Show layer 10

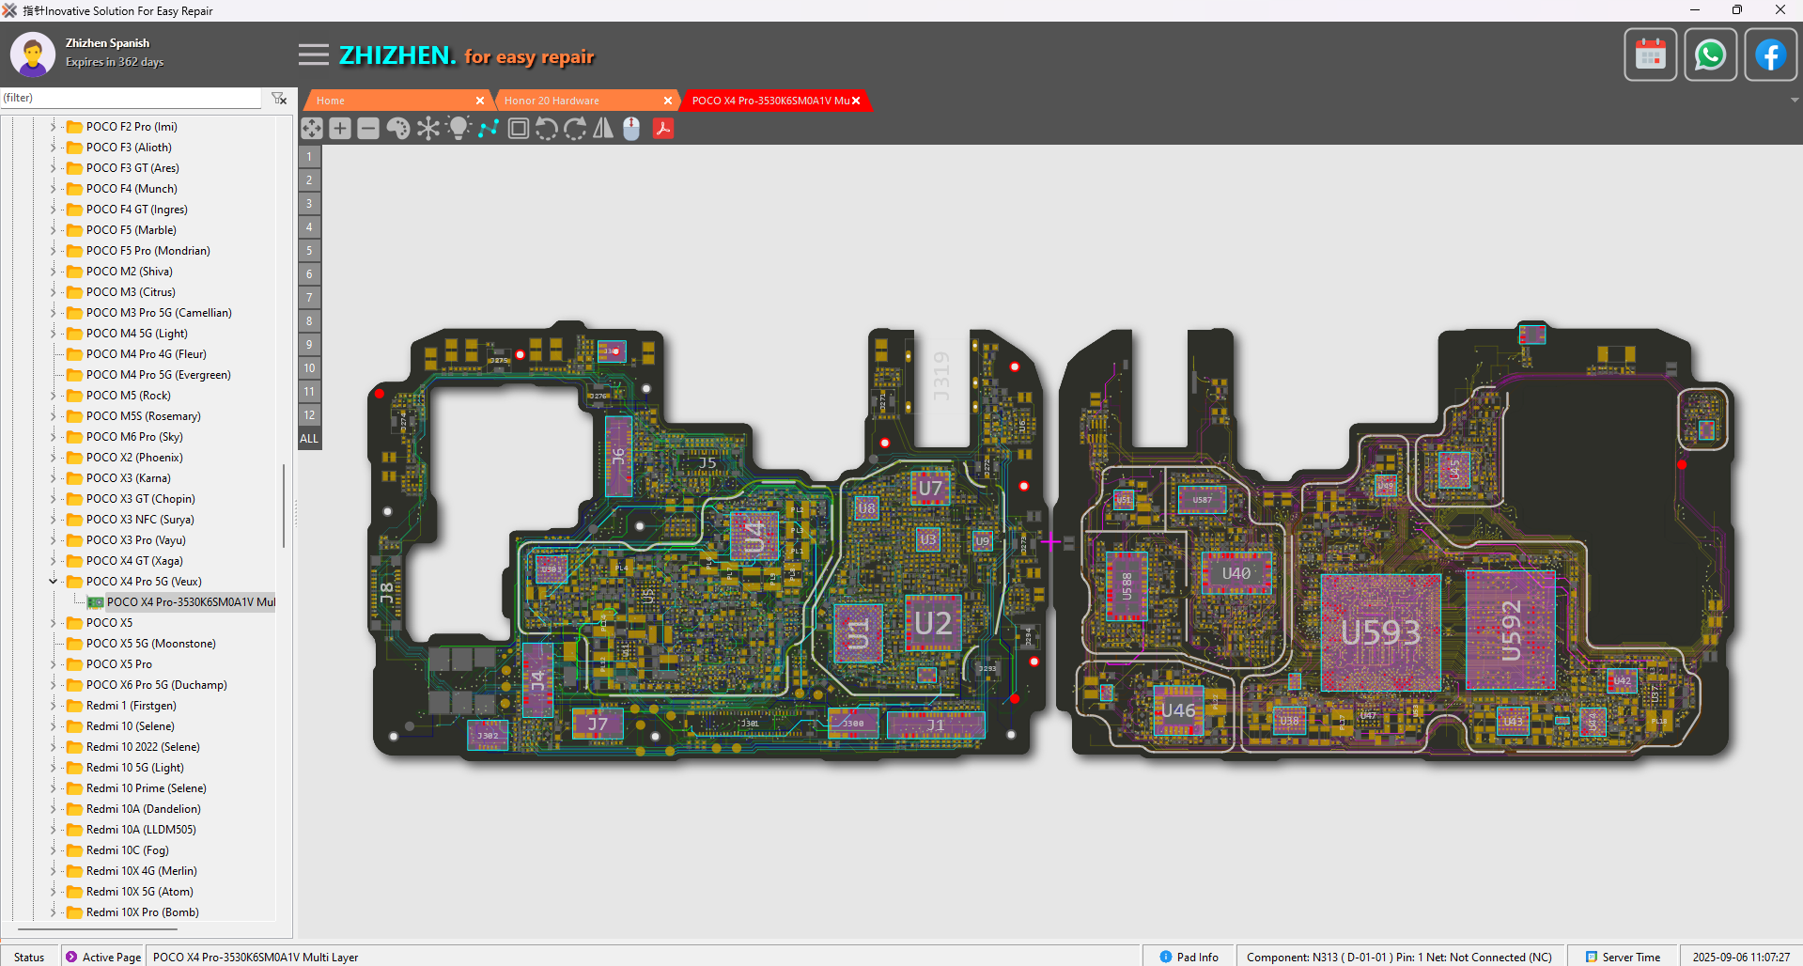(x=309, y=368)
